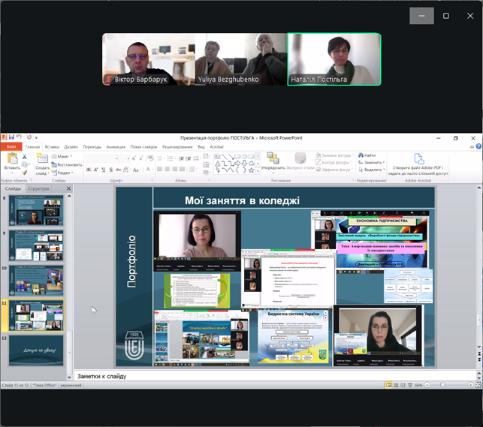The width and height of the screenshot is (483, 427).
Task: Toggle align text left
Action: (x=159, y=169)
